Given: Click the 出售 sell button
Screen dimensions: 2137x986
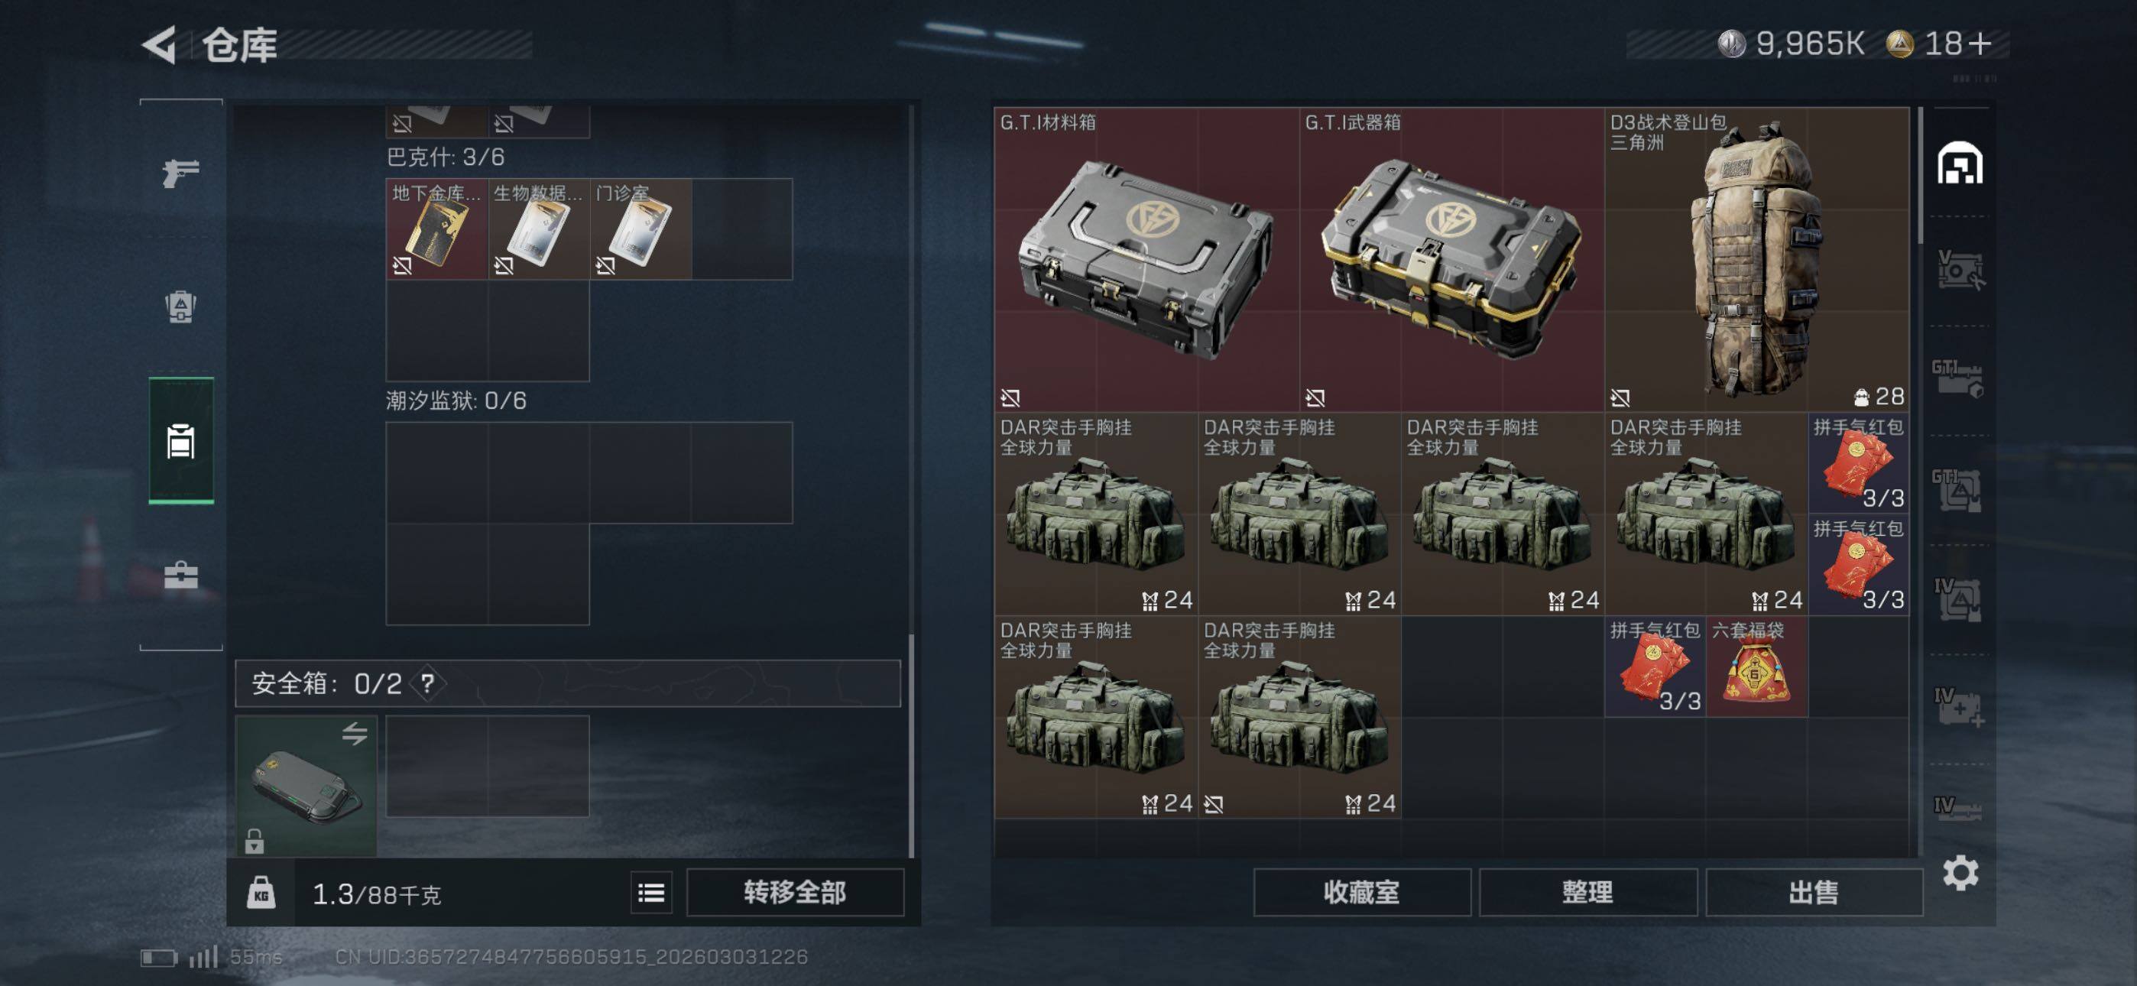Looking at the screenshot, I should [x=1814, y=892].
